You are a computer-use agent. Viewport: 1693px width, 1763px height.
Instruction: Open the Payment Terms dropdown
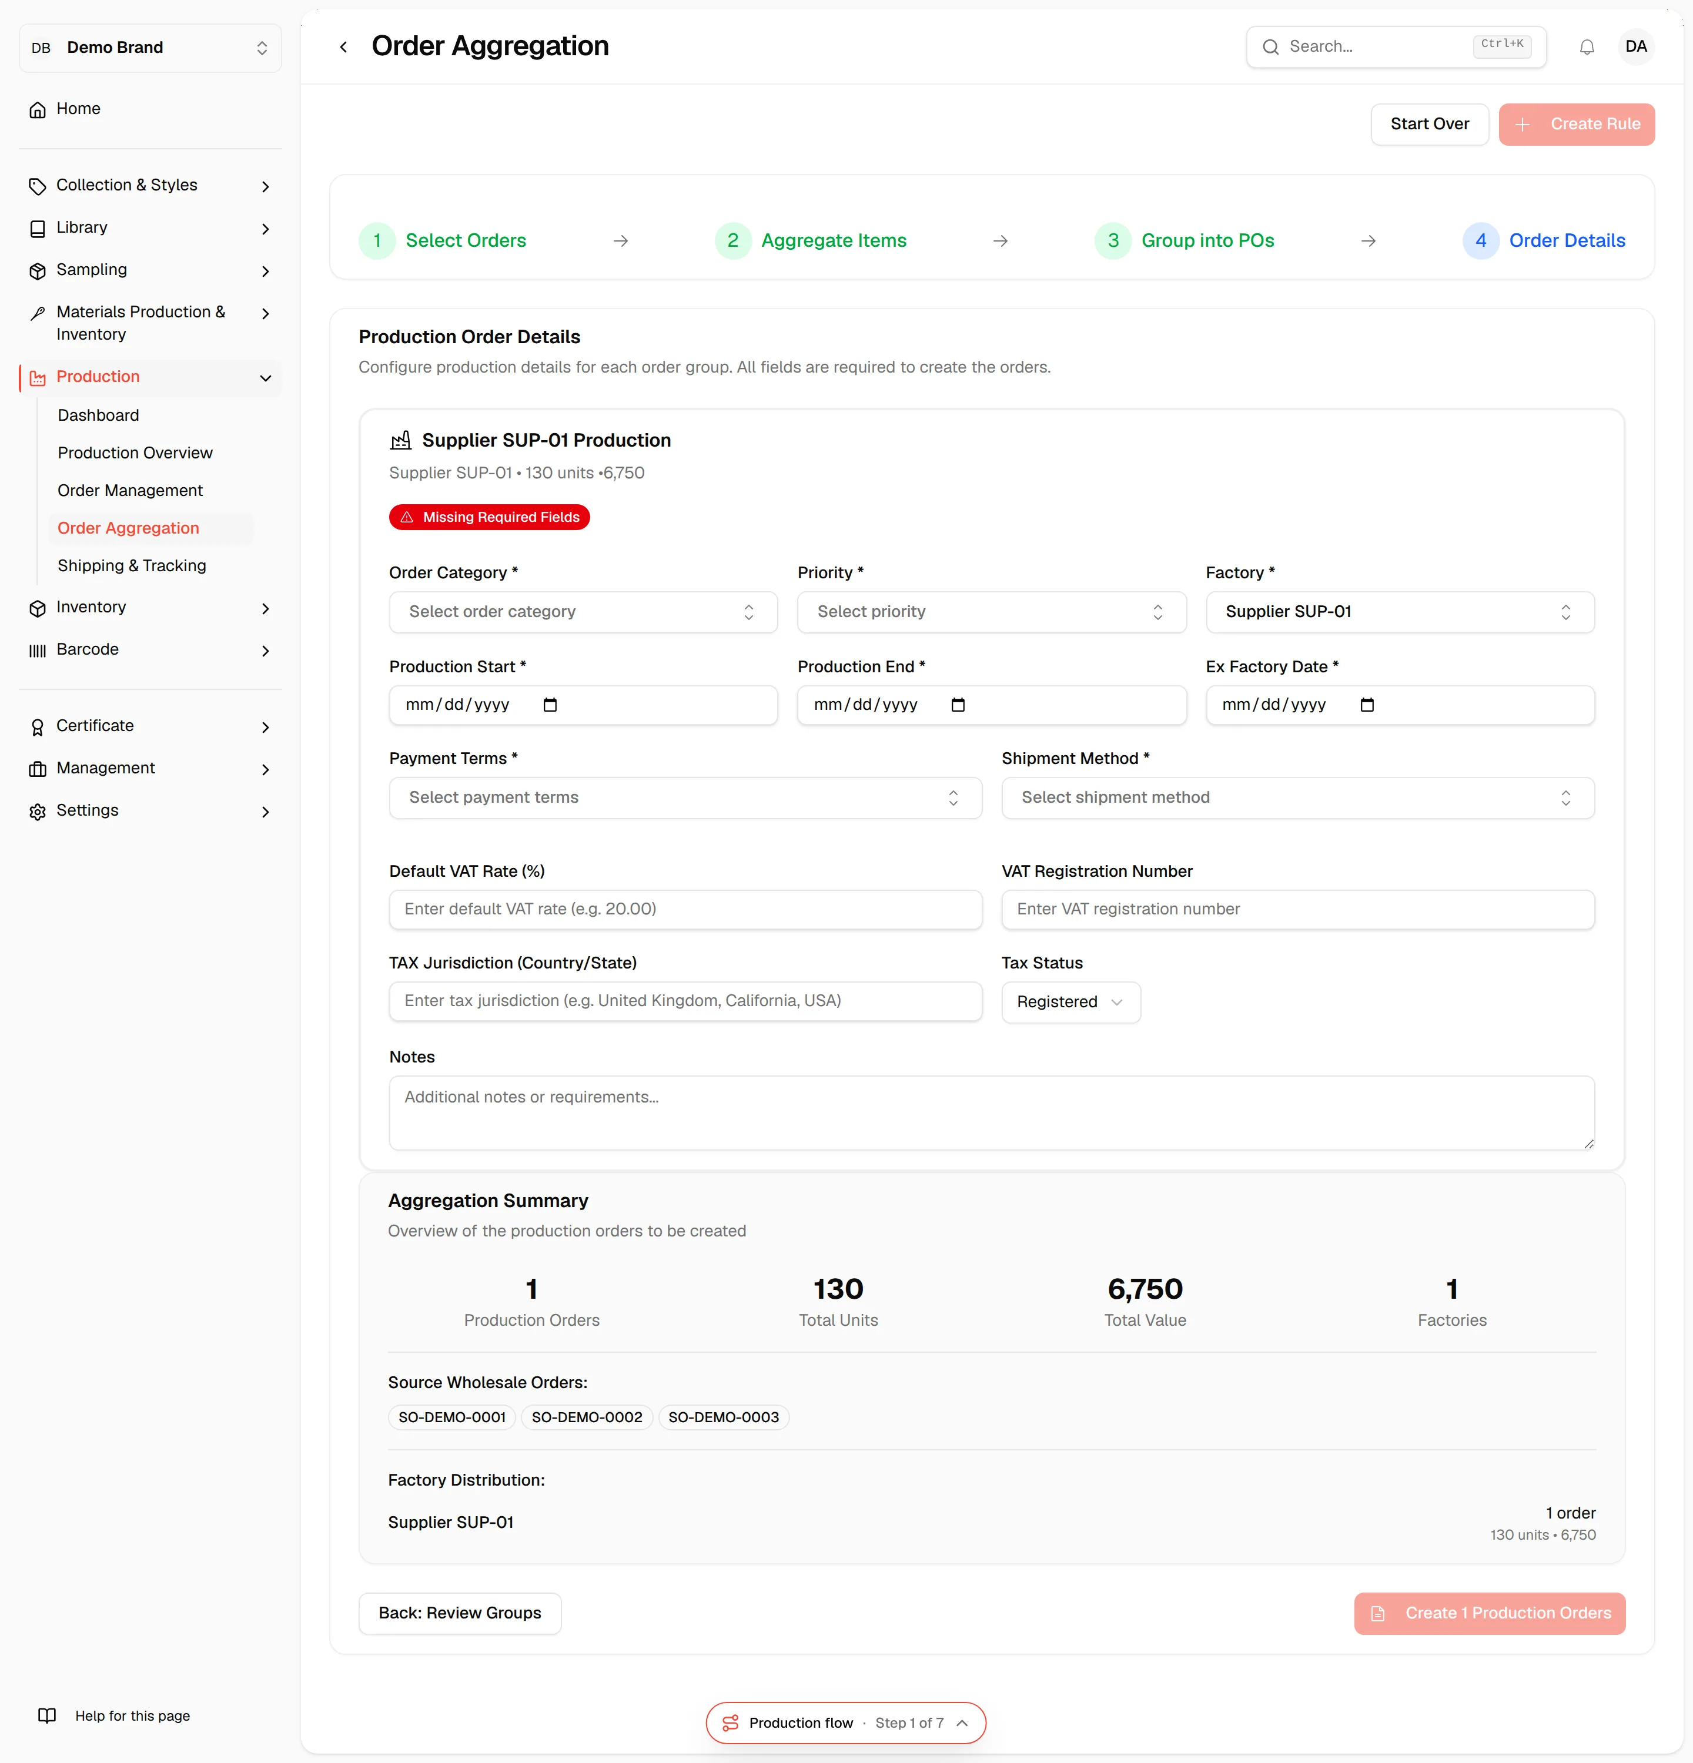(685, 798)
